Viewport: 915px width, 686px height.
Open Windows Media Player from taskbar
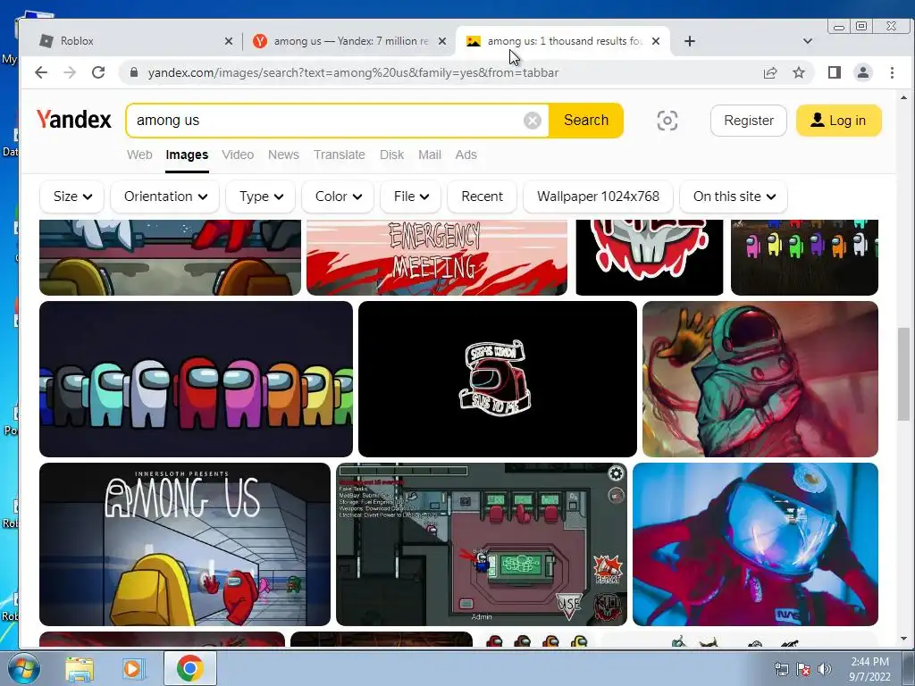(133, 668)
